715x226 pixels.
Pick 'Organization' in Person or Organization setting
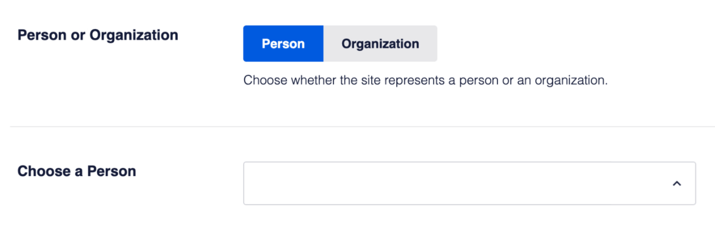pos(380,44)
